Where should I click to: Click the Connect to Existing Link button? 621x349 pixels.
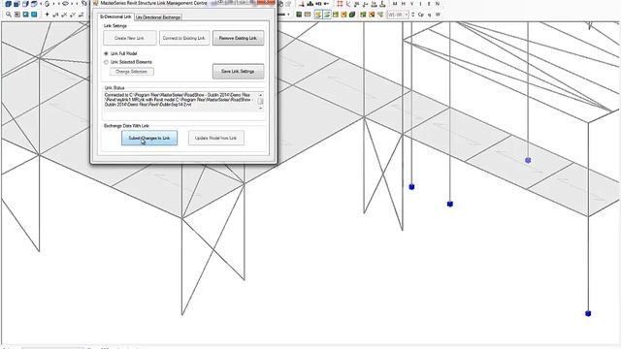[x=184, y=38]
